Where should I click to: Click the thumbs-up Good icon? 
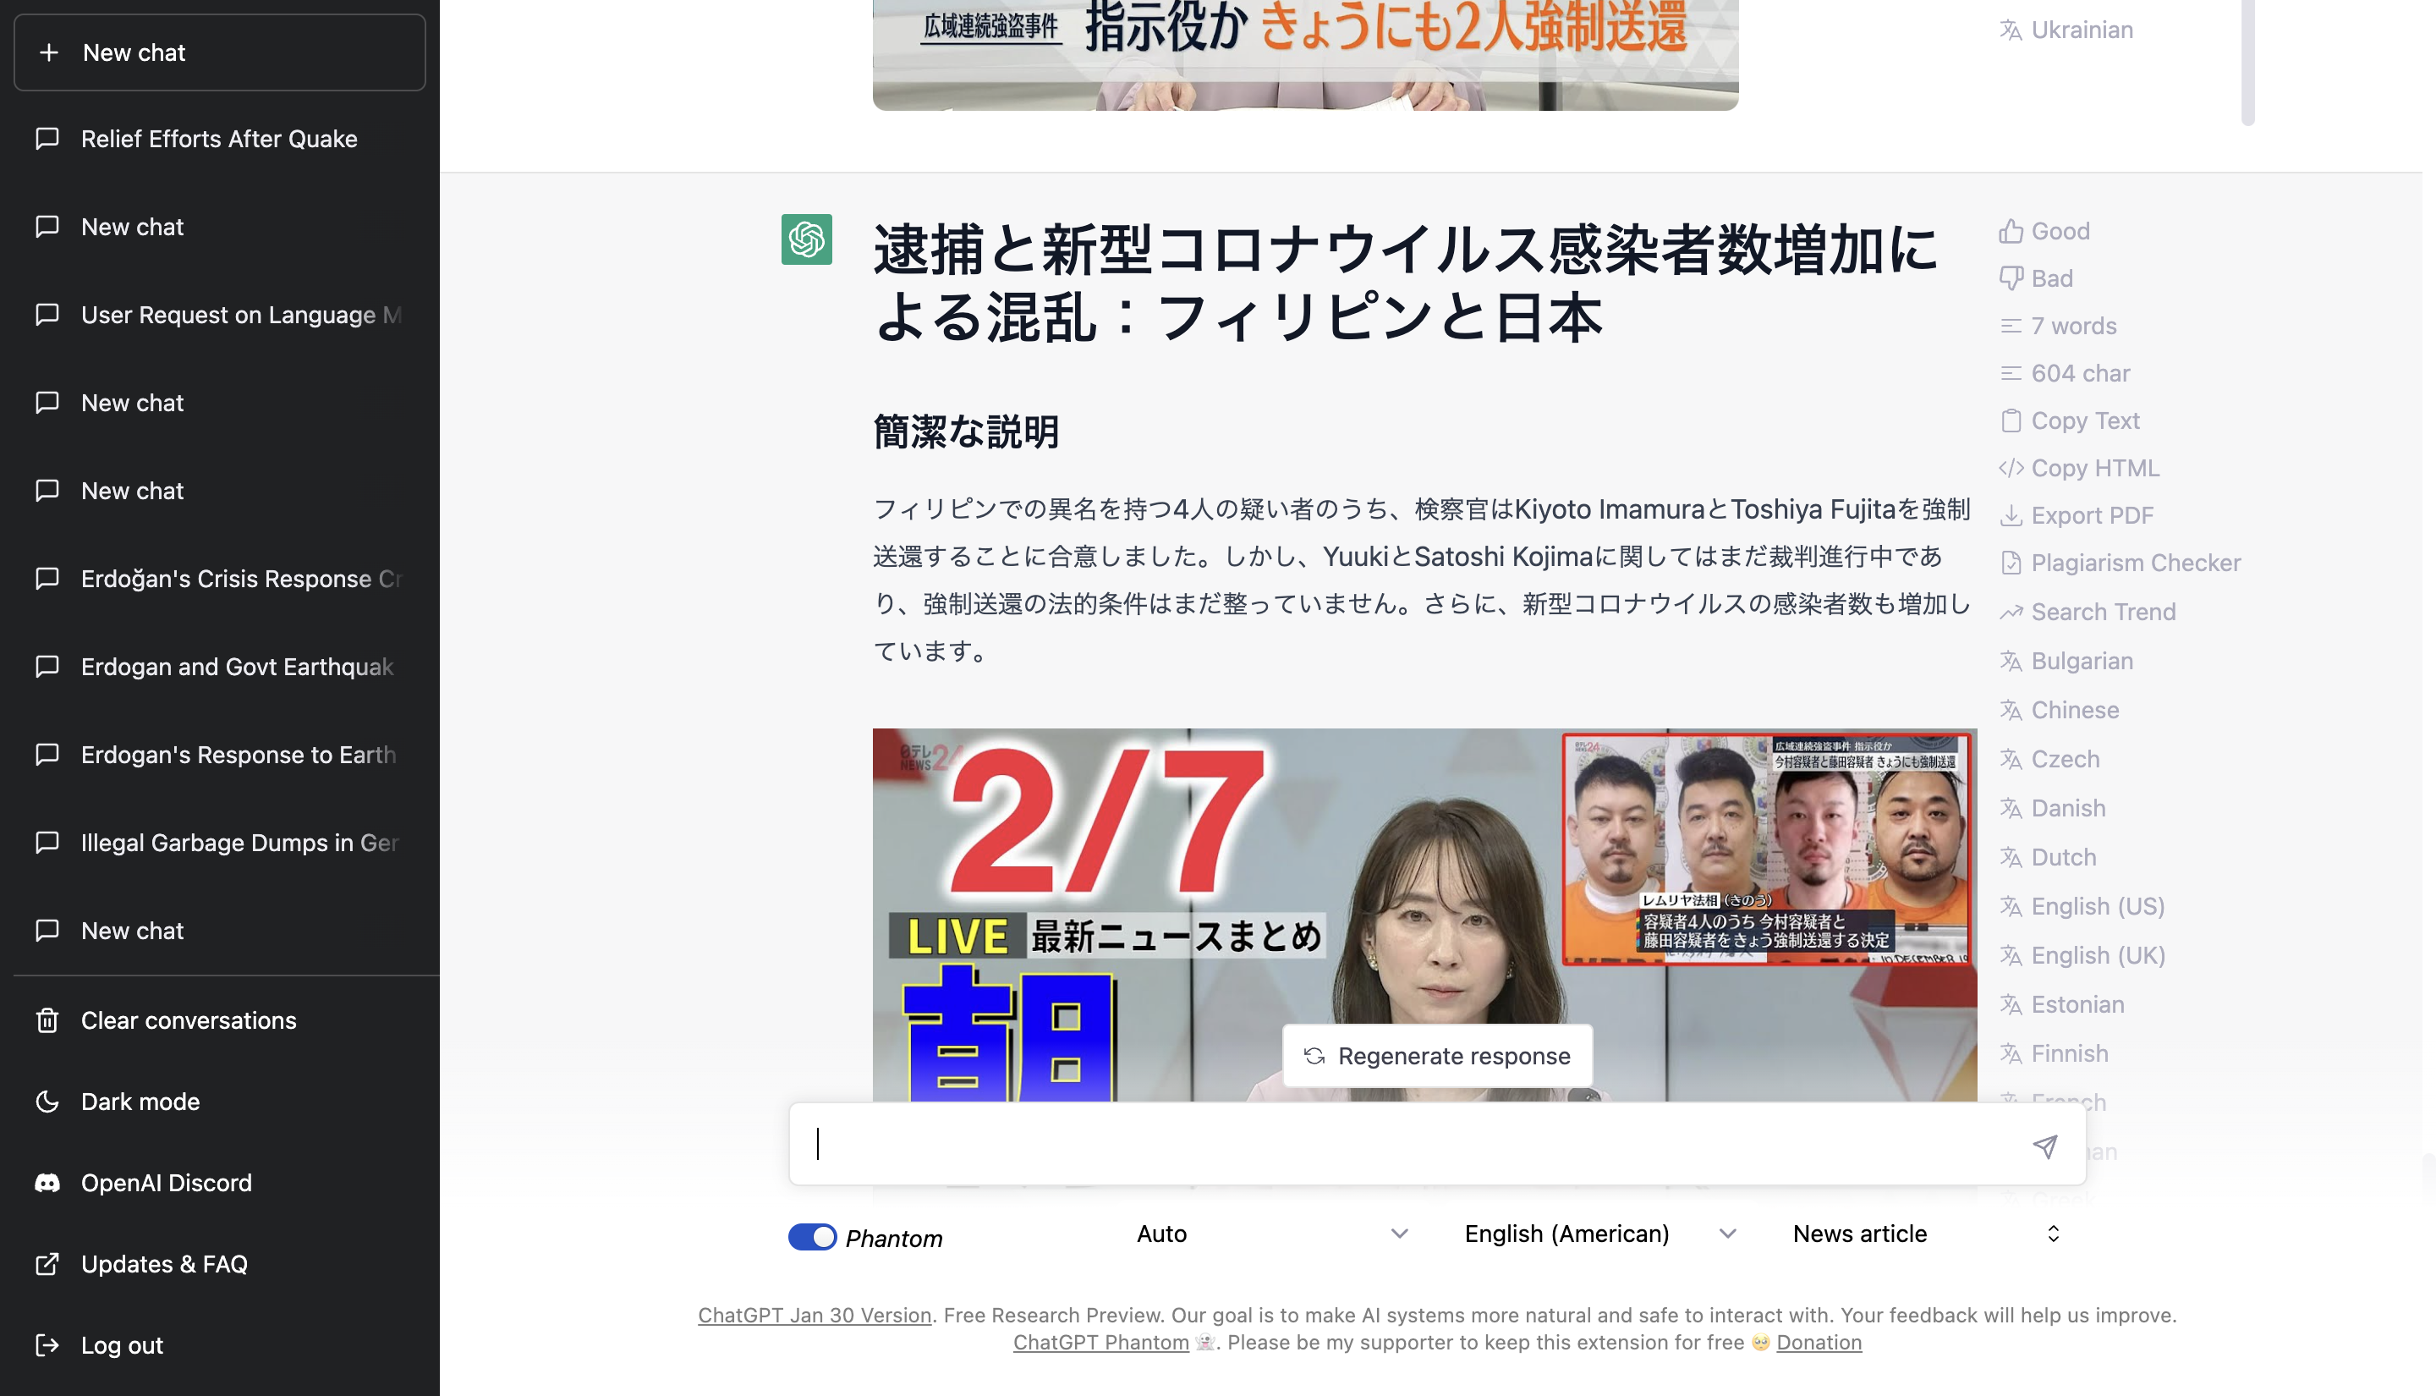coord(2011,231)
